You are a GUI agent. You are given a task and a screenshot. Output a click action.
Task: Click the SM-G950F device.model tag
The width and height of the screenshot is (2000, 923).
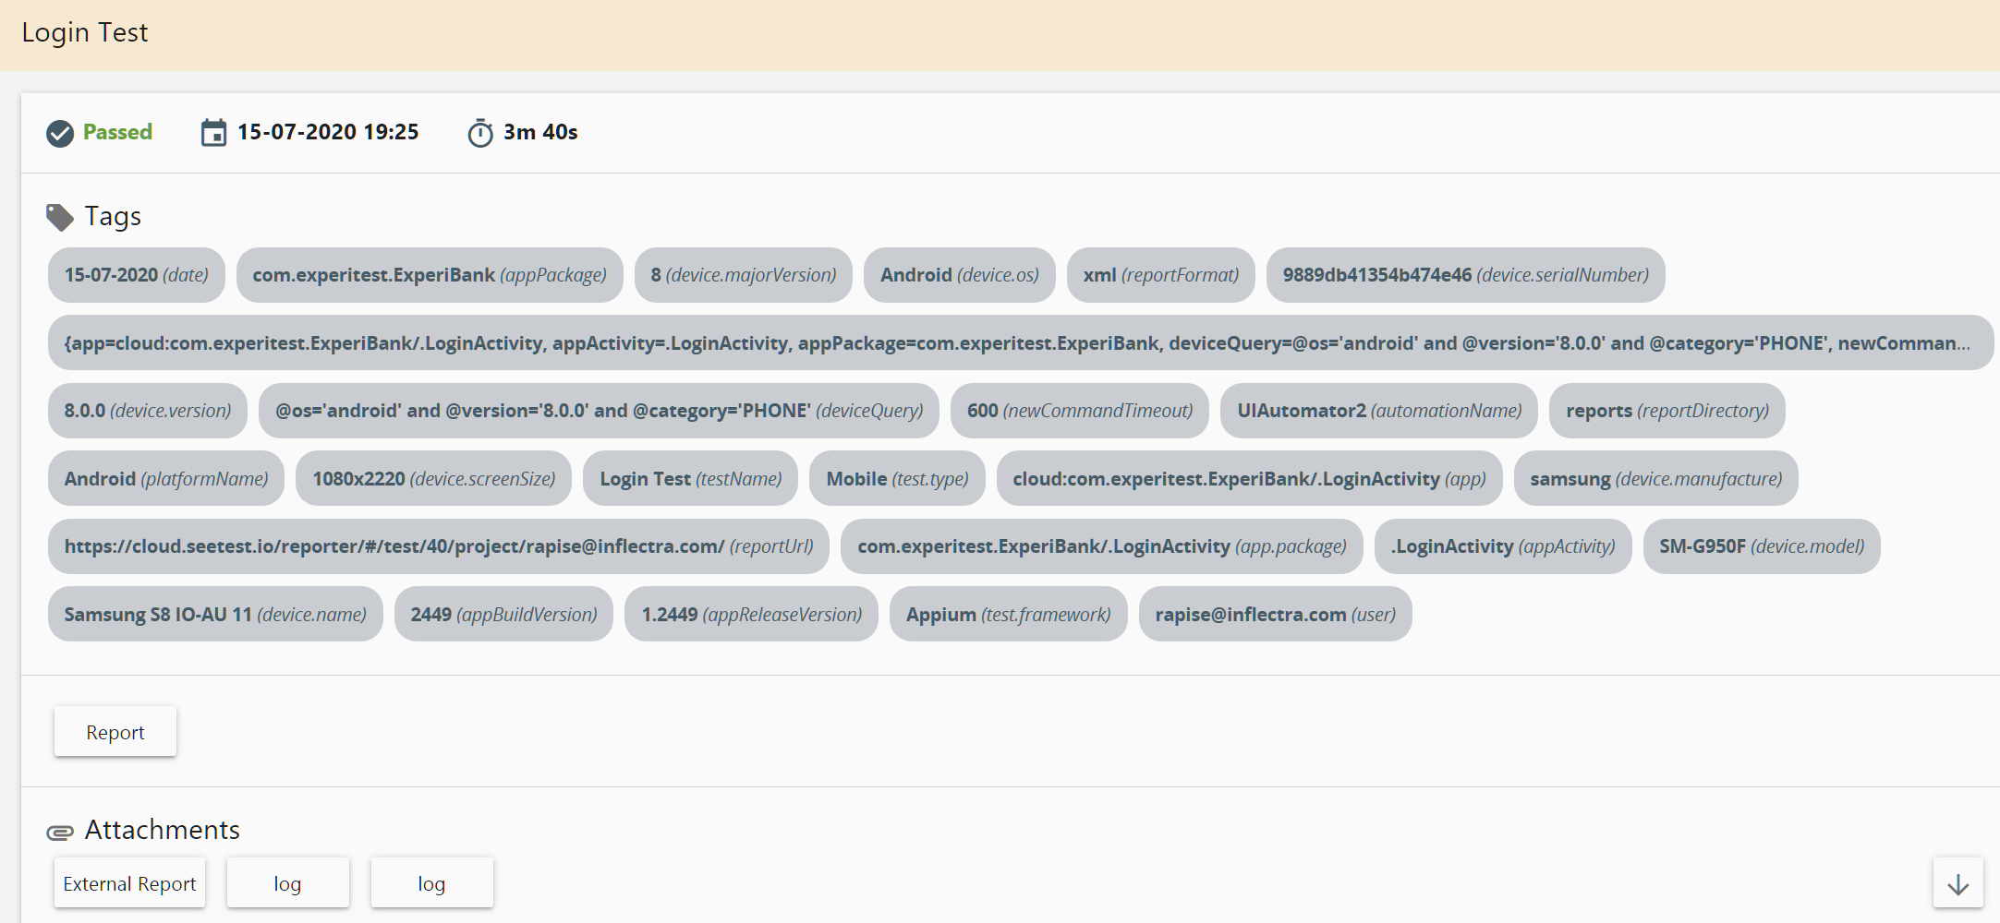pyautogui.click(x=1761, y=546)
